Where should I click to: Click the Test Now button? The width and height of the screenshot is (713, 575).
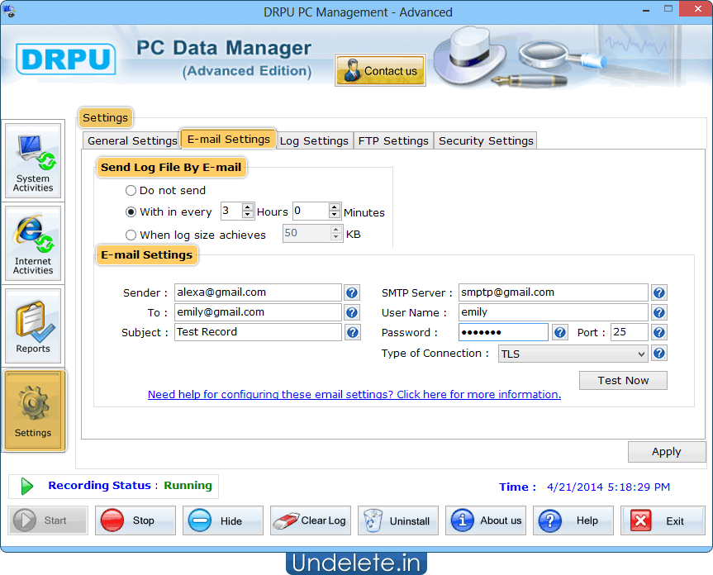point(623,381)
